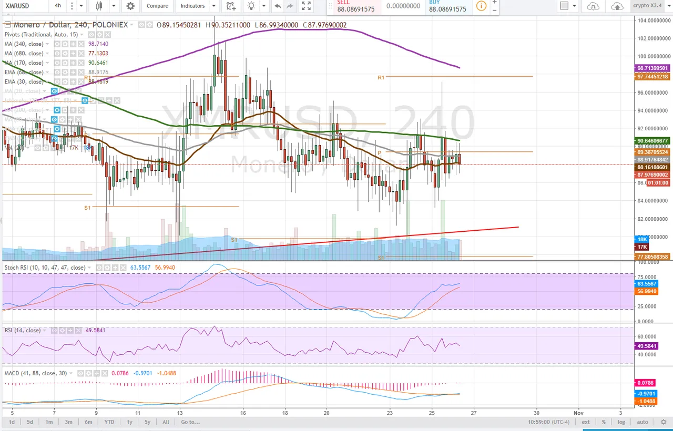Open settings gear for MACD indicator
673x431 pixels.
coord(88,373)
